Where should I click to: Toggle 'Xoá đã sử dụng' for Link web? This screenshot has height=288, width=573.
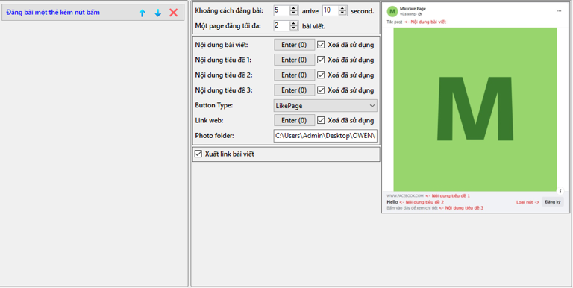click(x=321, y=120)
